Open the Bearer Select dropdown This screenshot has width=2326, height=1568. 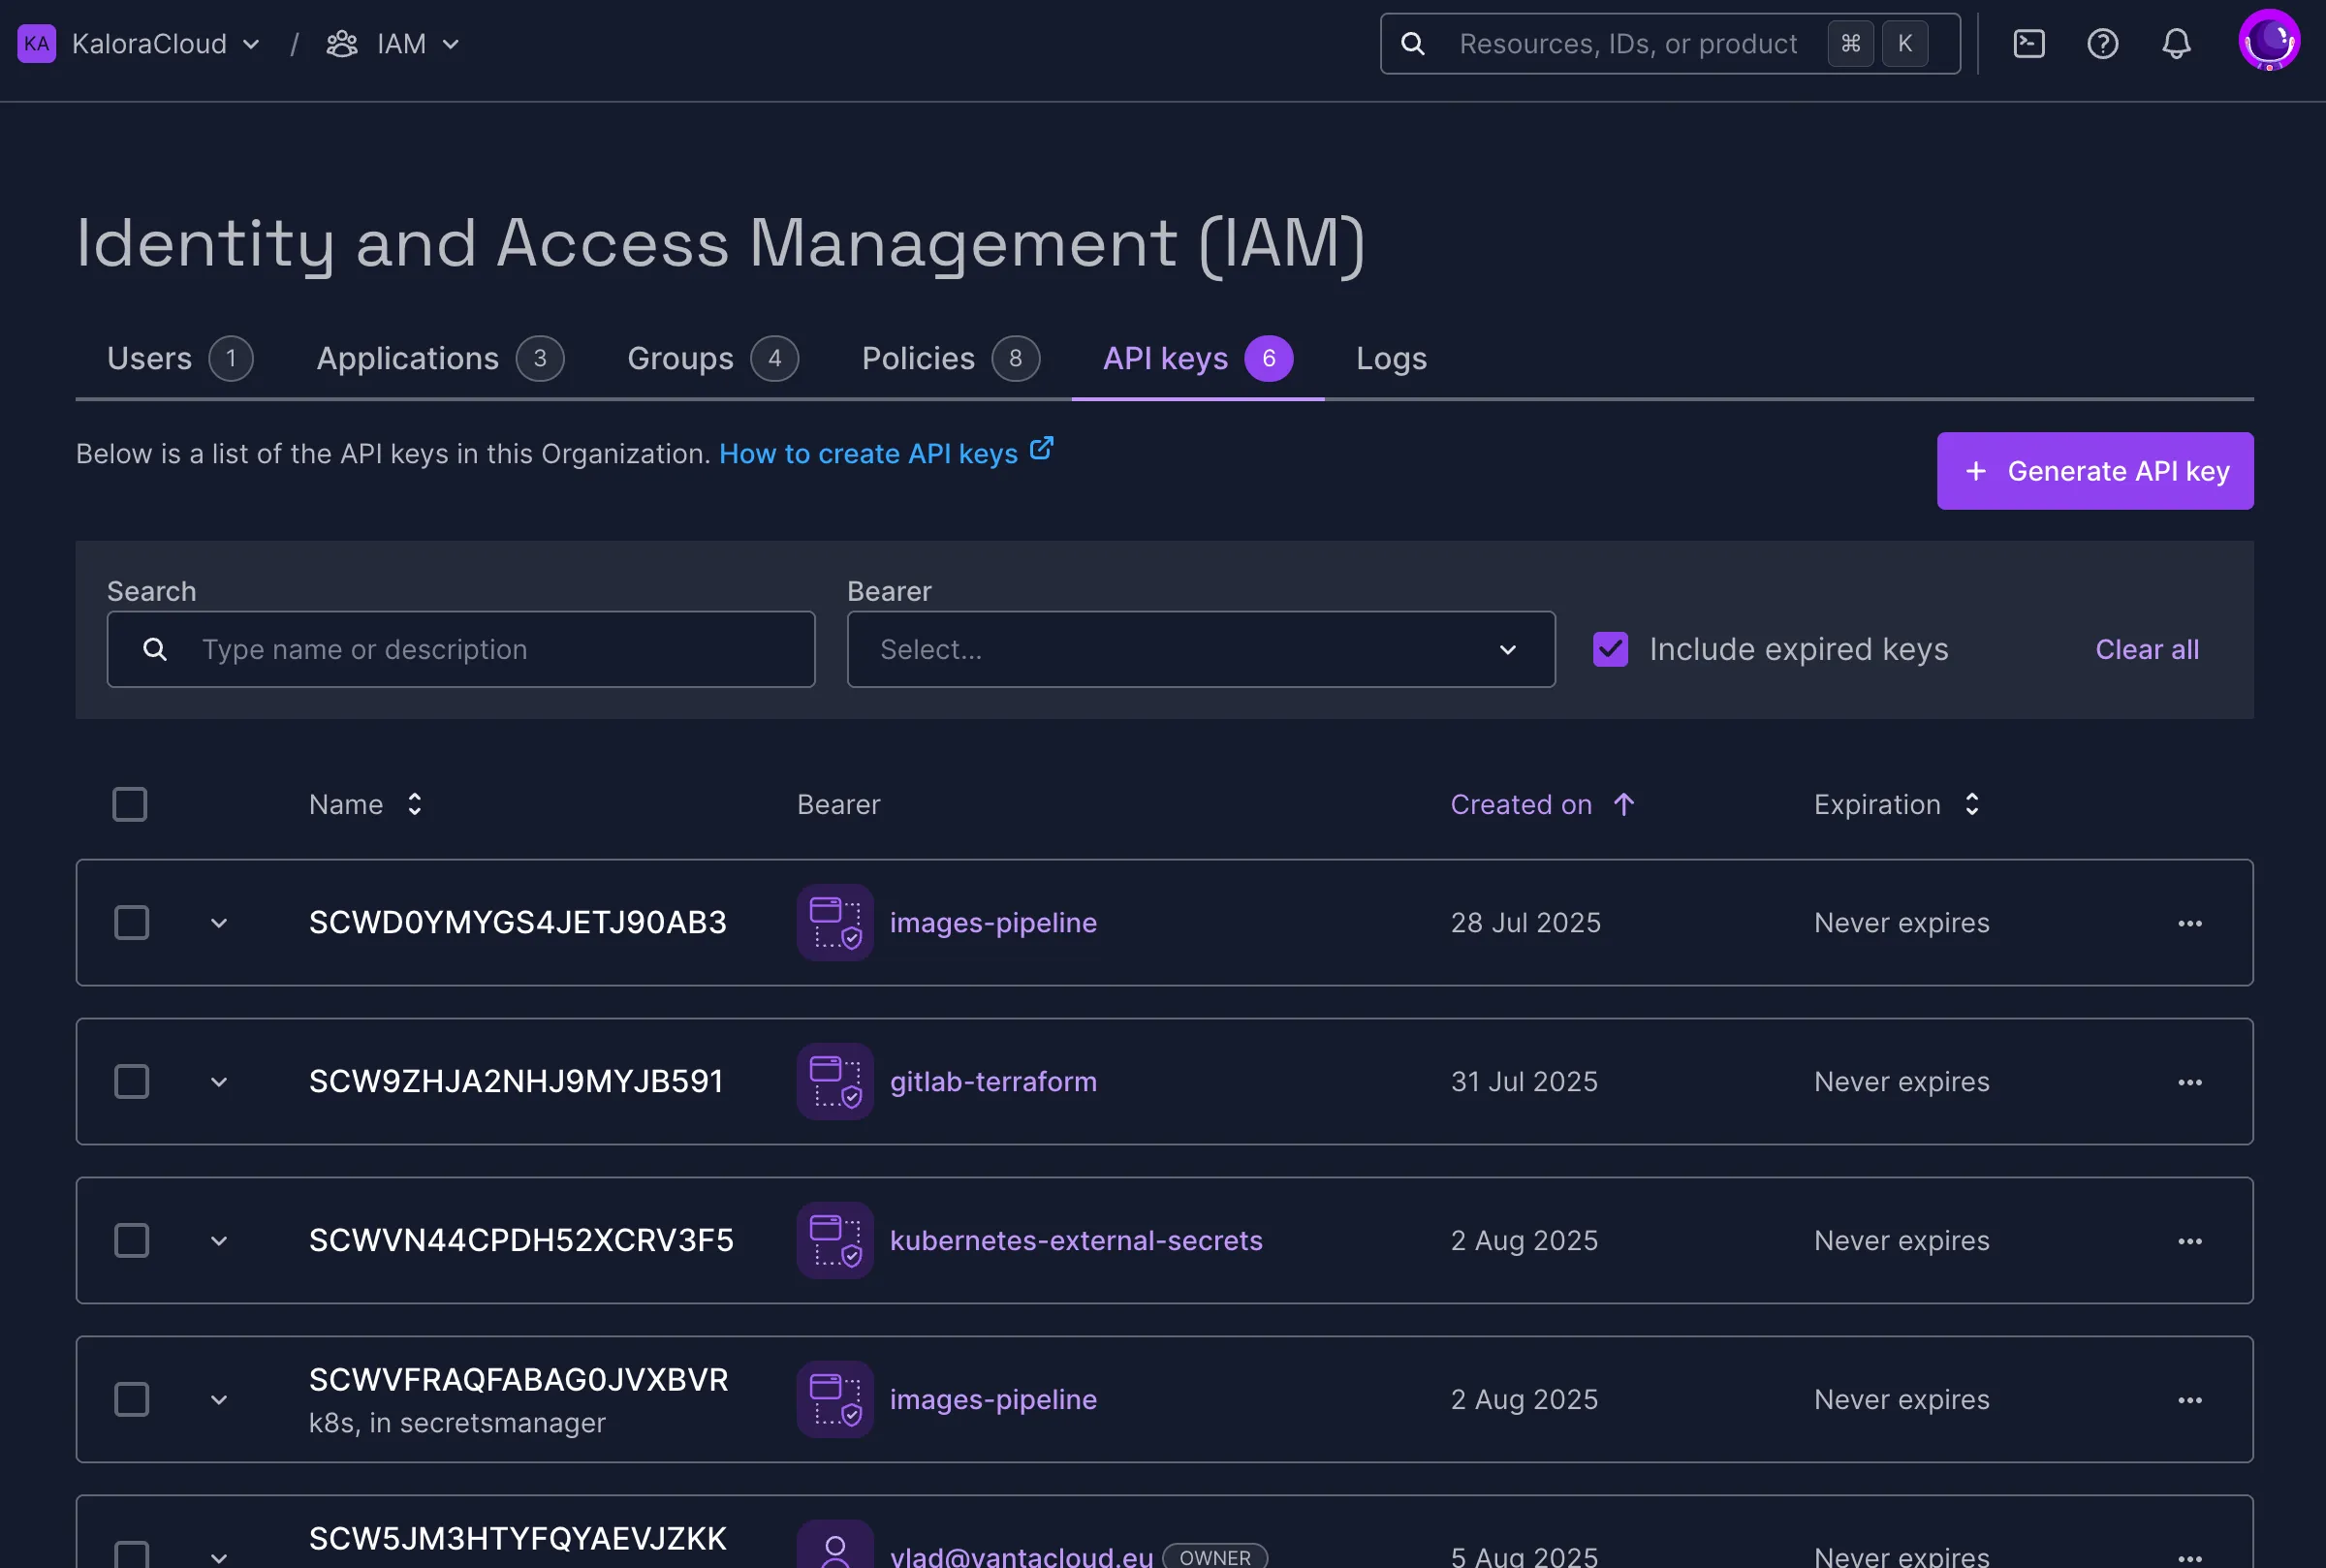(x=1200, y=650)
